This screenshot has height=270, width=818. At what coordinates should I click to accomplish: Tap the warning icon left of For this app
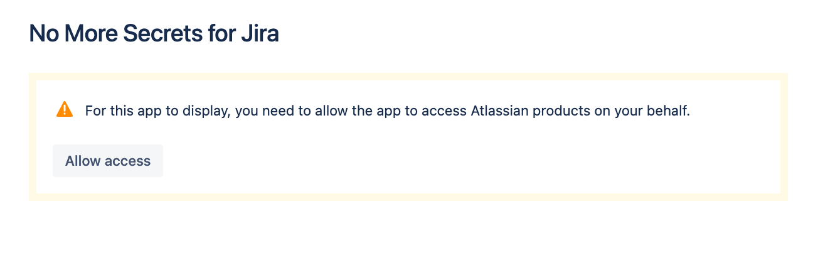pos(65,109)
